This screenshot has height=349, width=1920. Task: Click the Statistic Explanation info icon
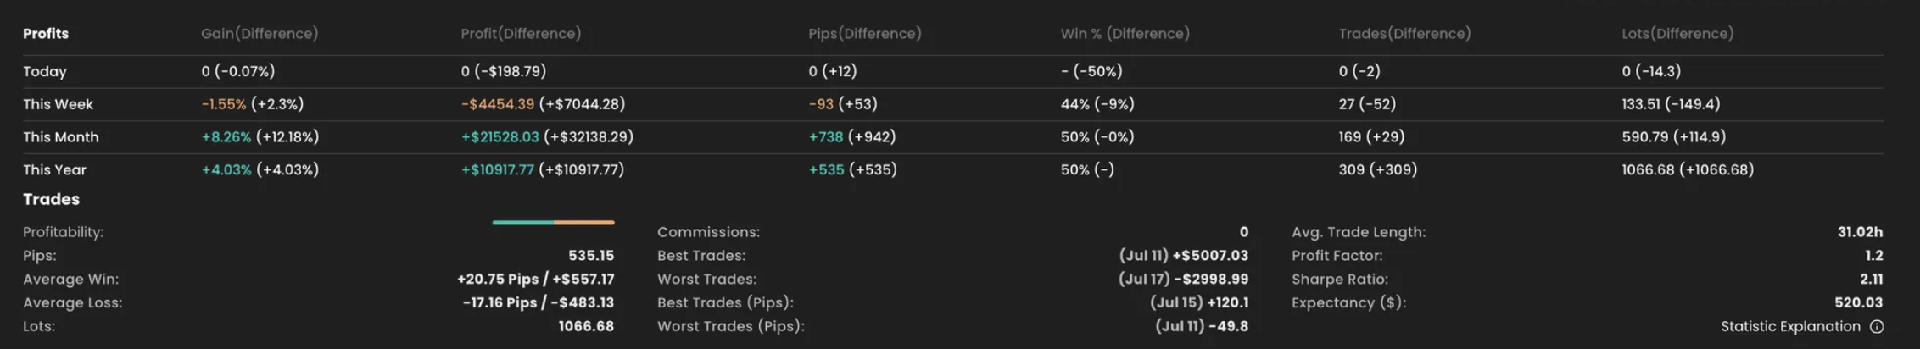pyautogui.click(x=1877, y=327)
